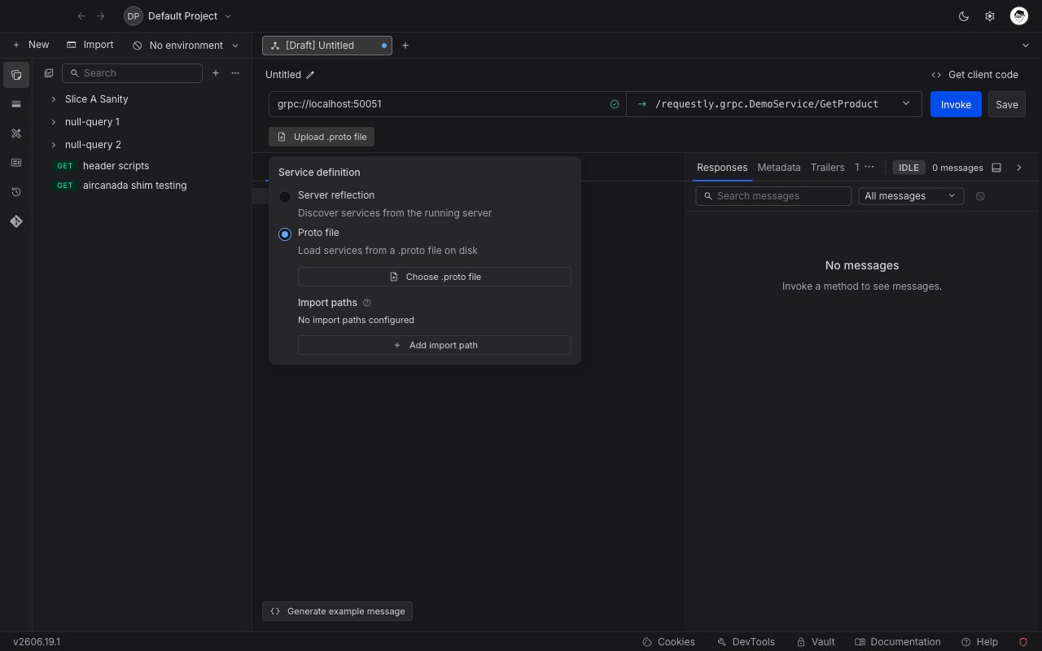Viewport: 1042px width, 651px height.
Task: Click Get client code
Action: (x=974, y=75)
